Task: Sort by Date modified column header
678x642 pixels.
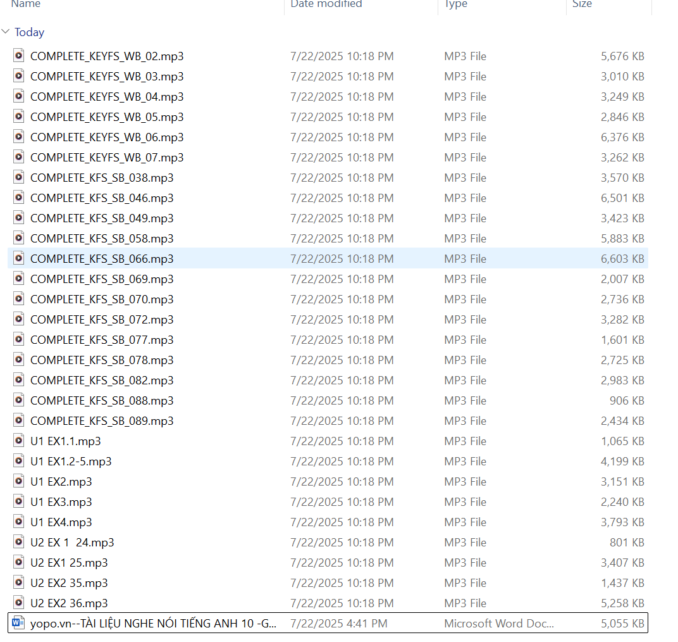Action: pyautogui.click(x=326, y=4)
